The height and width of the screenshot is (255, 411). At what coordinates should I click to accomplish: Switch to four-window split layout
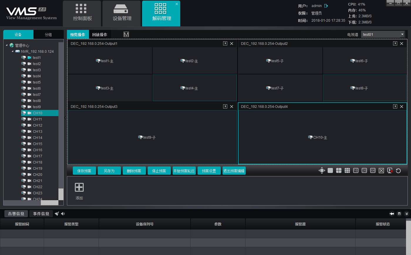[339, 171]
